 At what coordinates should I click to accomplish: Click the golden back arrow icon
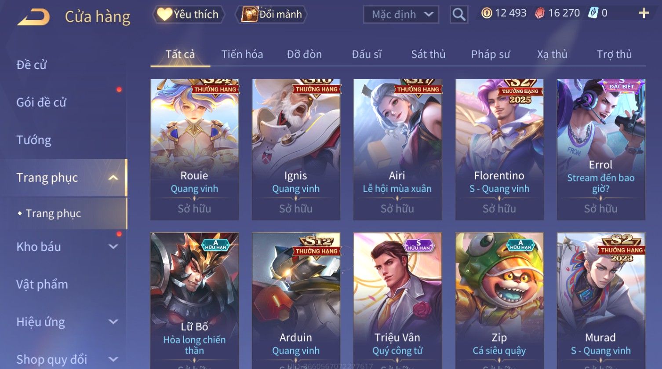pos(33,17)
